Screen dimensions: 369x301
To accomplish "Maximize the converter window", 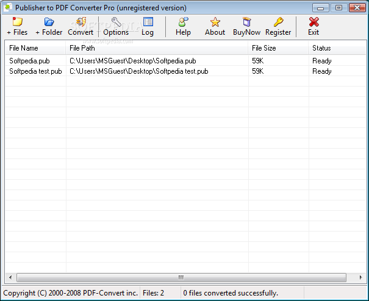I will point(339,8).
